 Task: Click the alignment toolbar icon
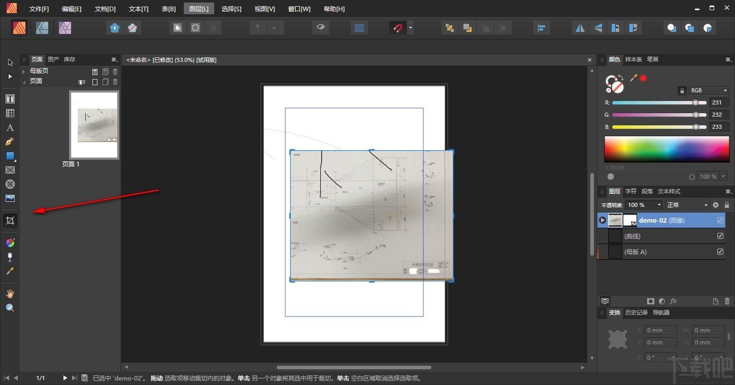[x=542, y=28]
